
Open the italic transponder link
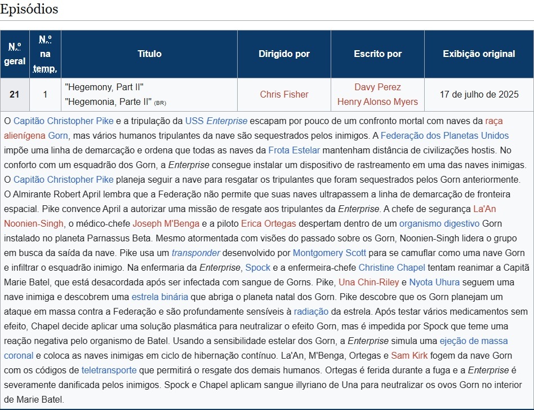pos(195,253)
